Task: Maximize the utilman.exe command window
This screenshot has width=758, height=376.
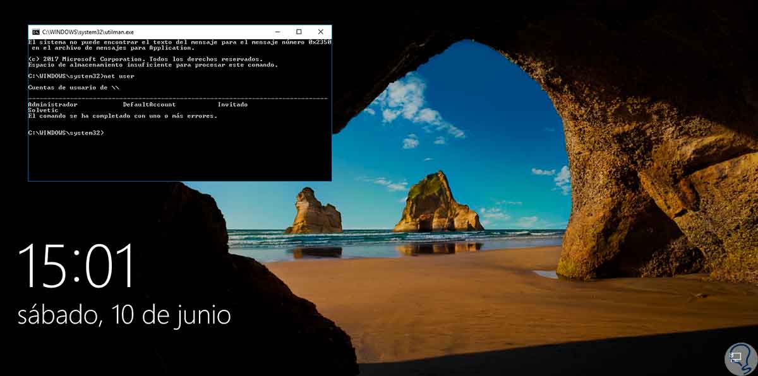Action: click(299, 32)
